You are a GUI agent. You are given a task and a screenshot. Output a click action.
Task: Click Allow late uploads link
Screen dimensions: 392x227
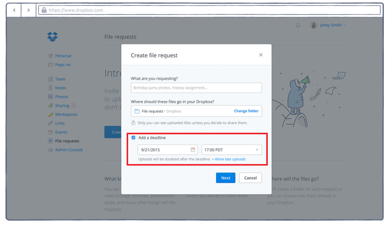click(x=229, y=159)
